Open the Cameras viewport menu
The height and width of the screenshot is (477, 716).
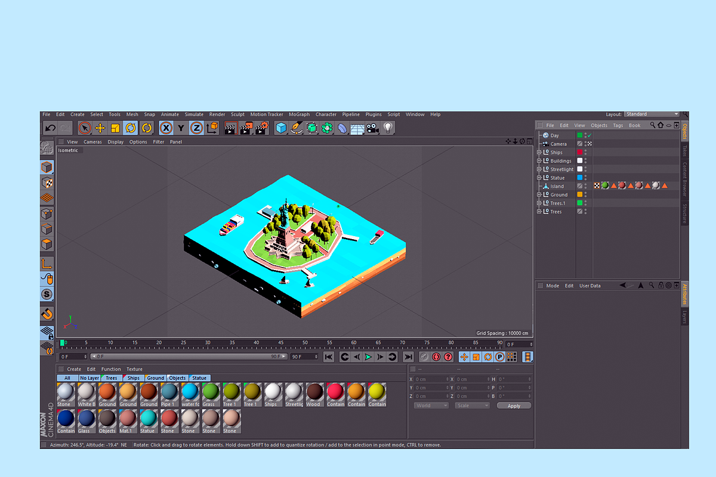click(92, 142)
